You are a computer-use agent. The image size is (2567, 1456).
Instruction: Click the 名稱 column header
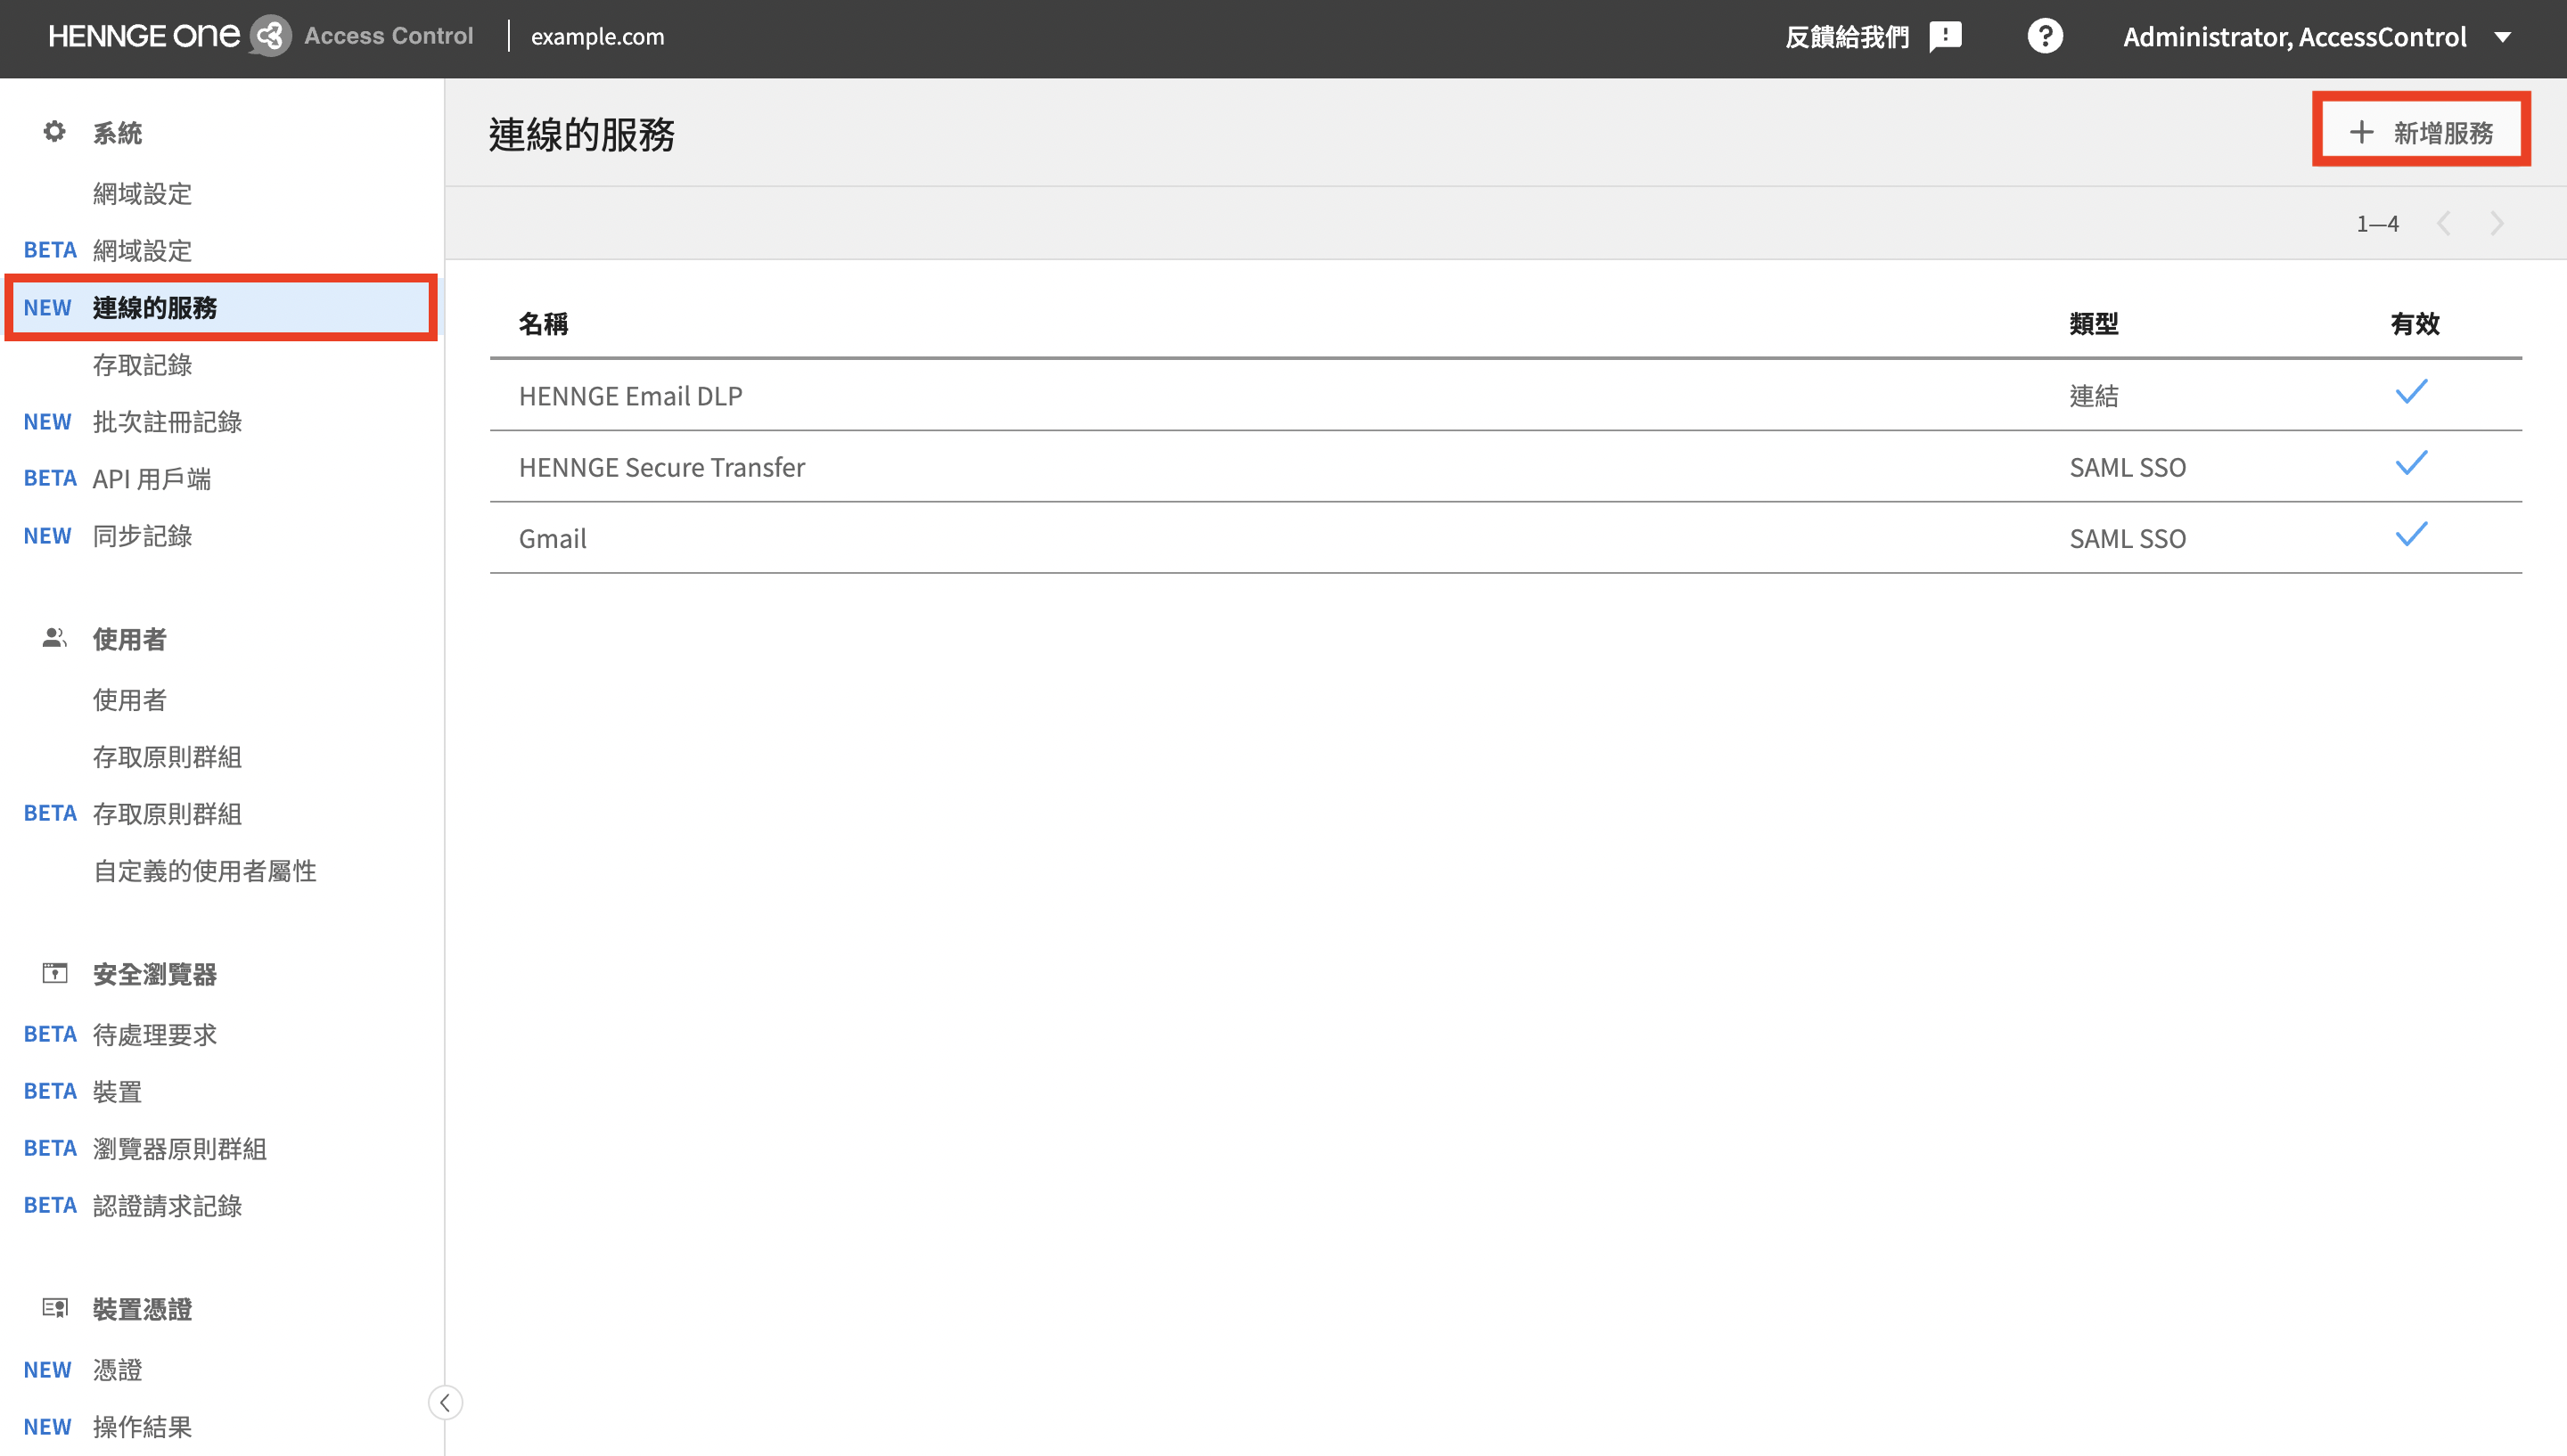(x=543, y=323)
